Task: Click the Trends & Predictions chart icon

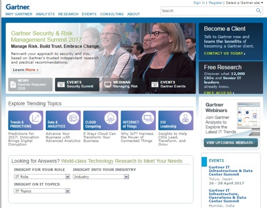Action: coord(36,118)
